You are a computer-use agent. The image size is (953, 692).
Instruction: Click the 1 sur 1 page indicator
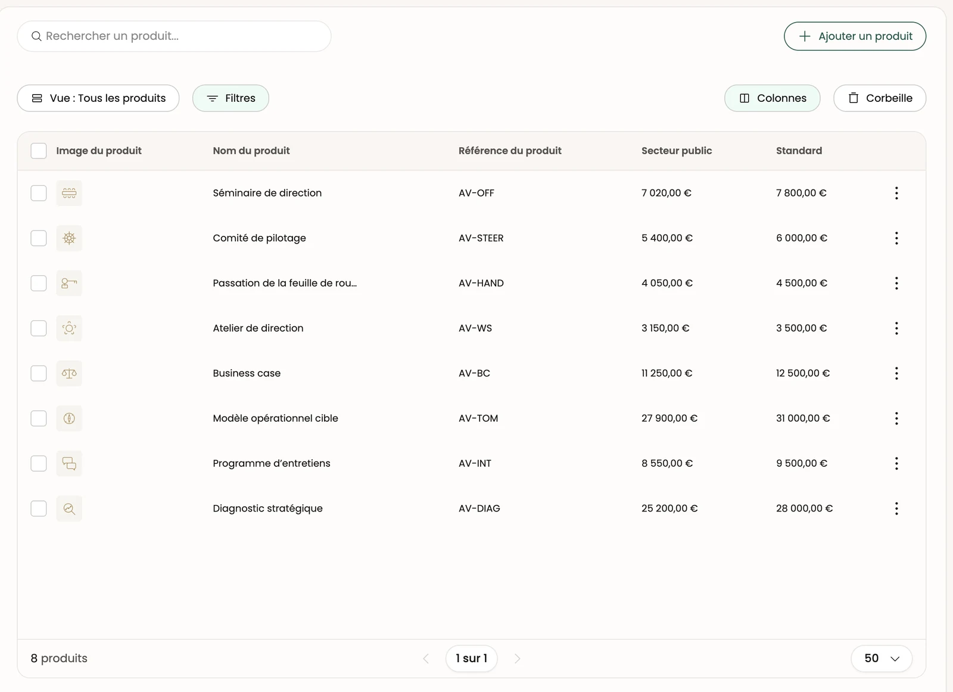472,659
